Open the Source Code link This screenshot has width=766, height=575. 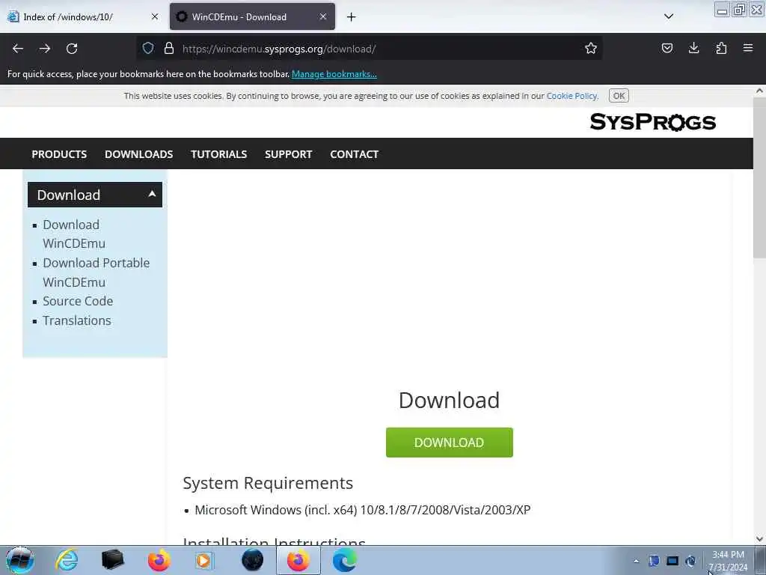(x=78, y=301)
